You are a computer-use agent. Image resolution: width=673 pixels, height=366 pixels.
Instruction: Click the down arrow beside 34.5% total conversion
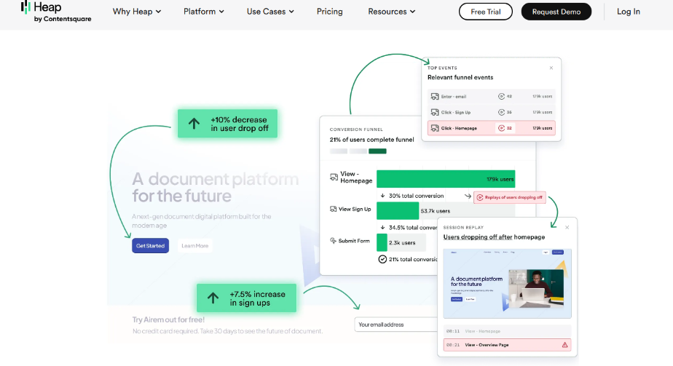pyautogui.click(x=382, y=228)
